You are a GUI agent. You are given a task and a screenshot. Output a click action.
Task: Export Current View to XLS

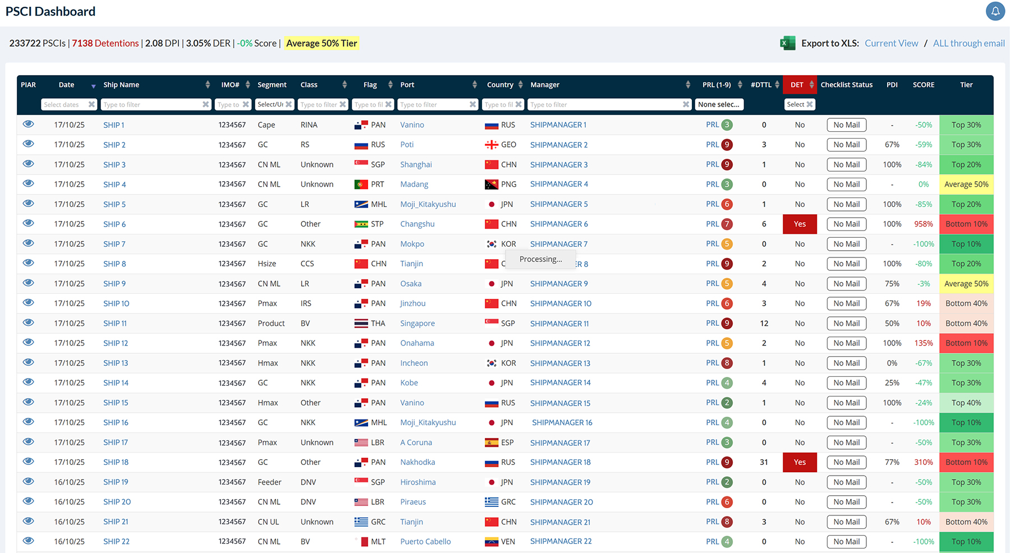891,43
